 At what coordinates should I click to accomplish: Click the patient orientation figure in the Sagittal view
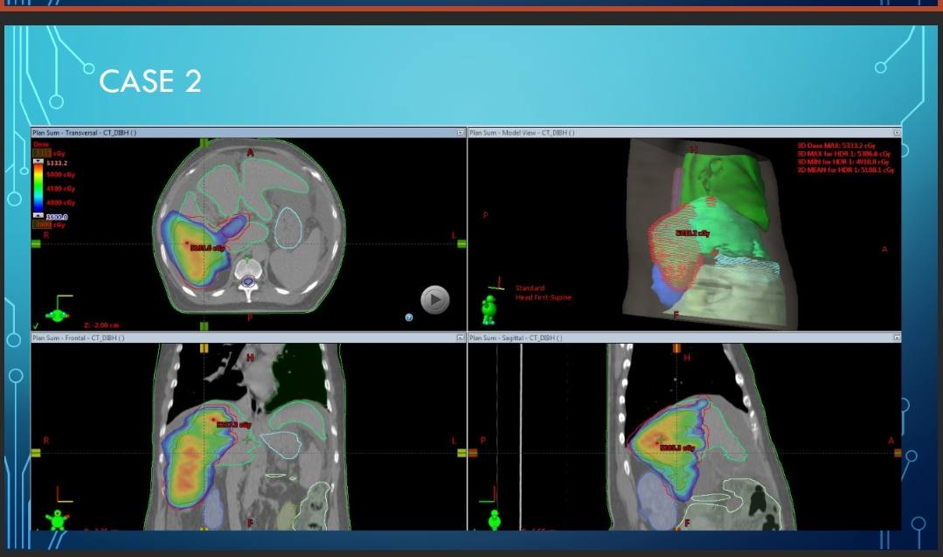pyautogui.click(x=495, y=519)
